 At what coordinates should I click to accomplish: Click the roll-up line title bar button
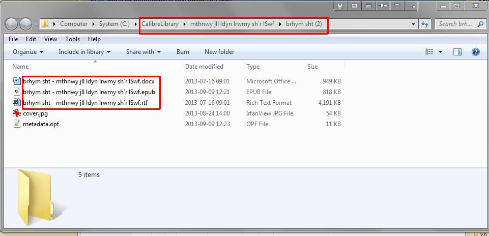pyautogui.click(x=397, y=6)
